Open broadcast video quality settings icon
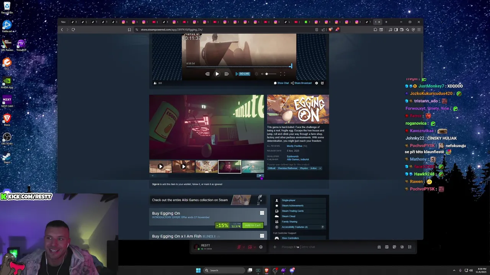Viewport: 490px width, 275px height. click(x=256, y=74)
